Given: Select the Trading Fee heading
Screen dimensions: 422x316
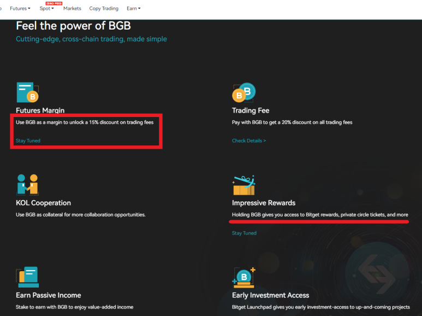Looking at the screenshot, I should (x=251, y=110).
